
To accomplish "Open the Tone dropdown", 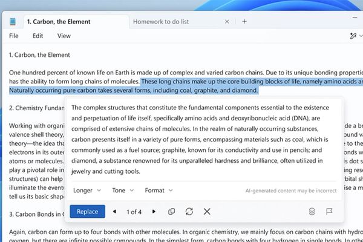I will [x=123, y=191].
